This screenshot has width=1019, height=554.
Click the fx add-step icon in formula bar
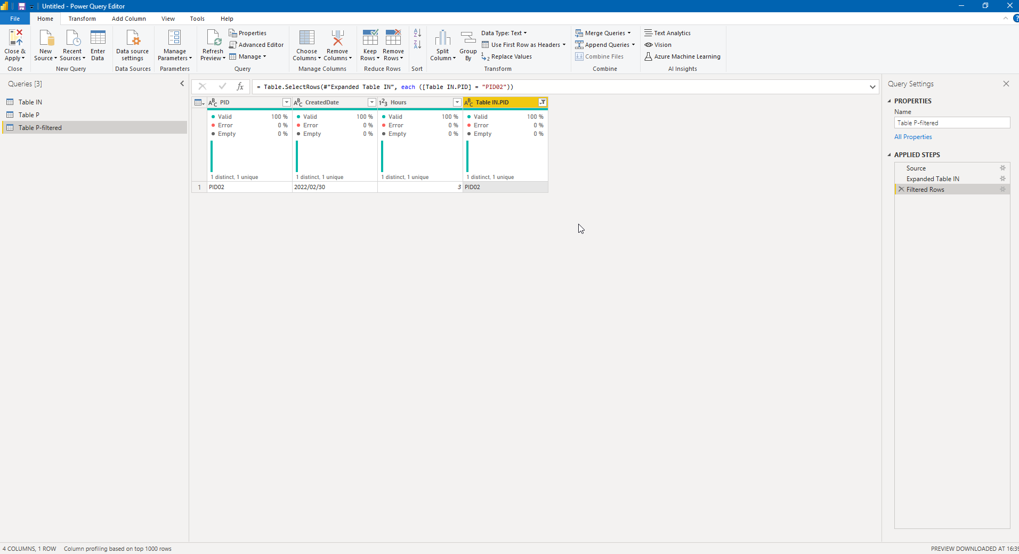pyautogui.click(x=240, y=86)
